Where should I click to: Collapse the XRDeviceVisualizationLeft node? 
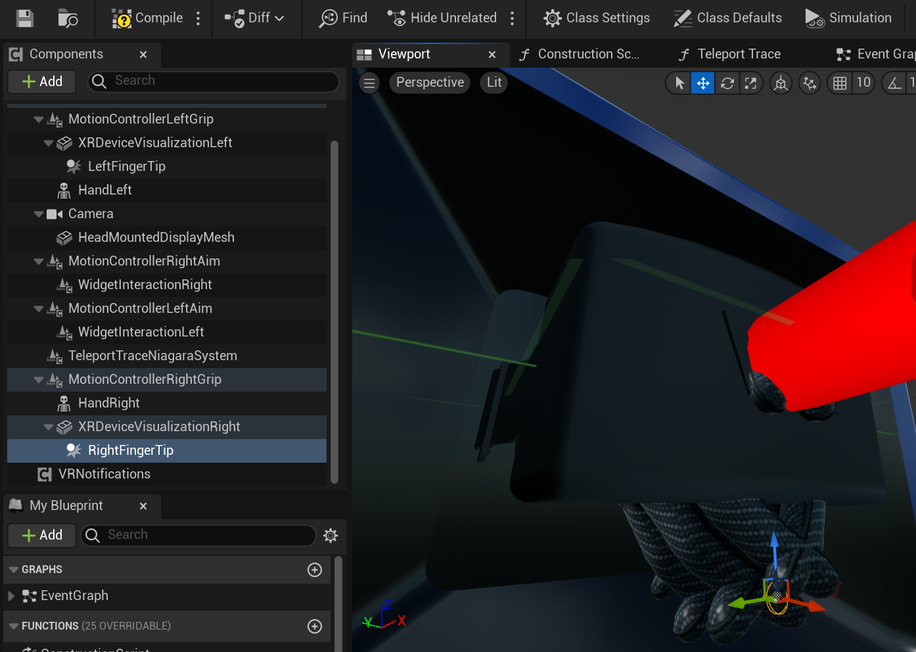pos(49,143)
